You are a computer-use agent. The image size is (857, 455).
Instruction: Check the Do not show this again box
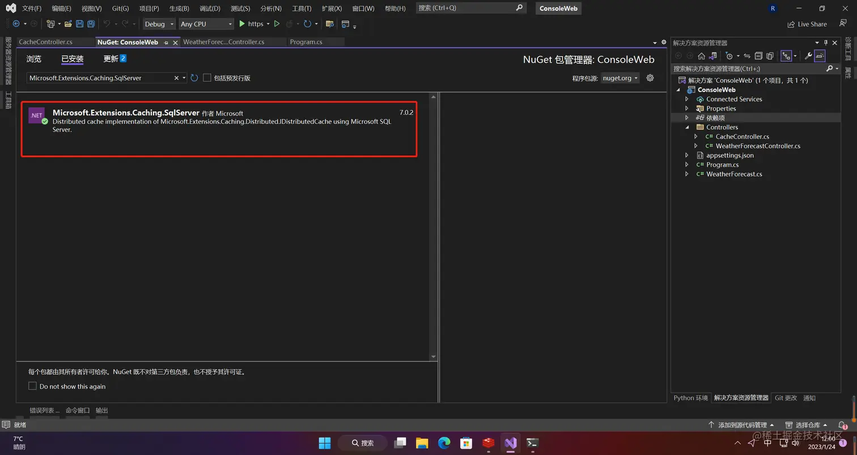click(x=32, y=386)
